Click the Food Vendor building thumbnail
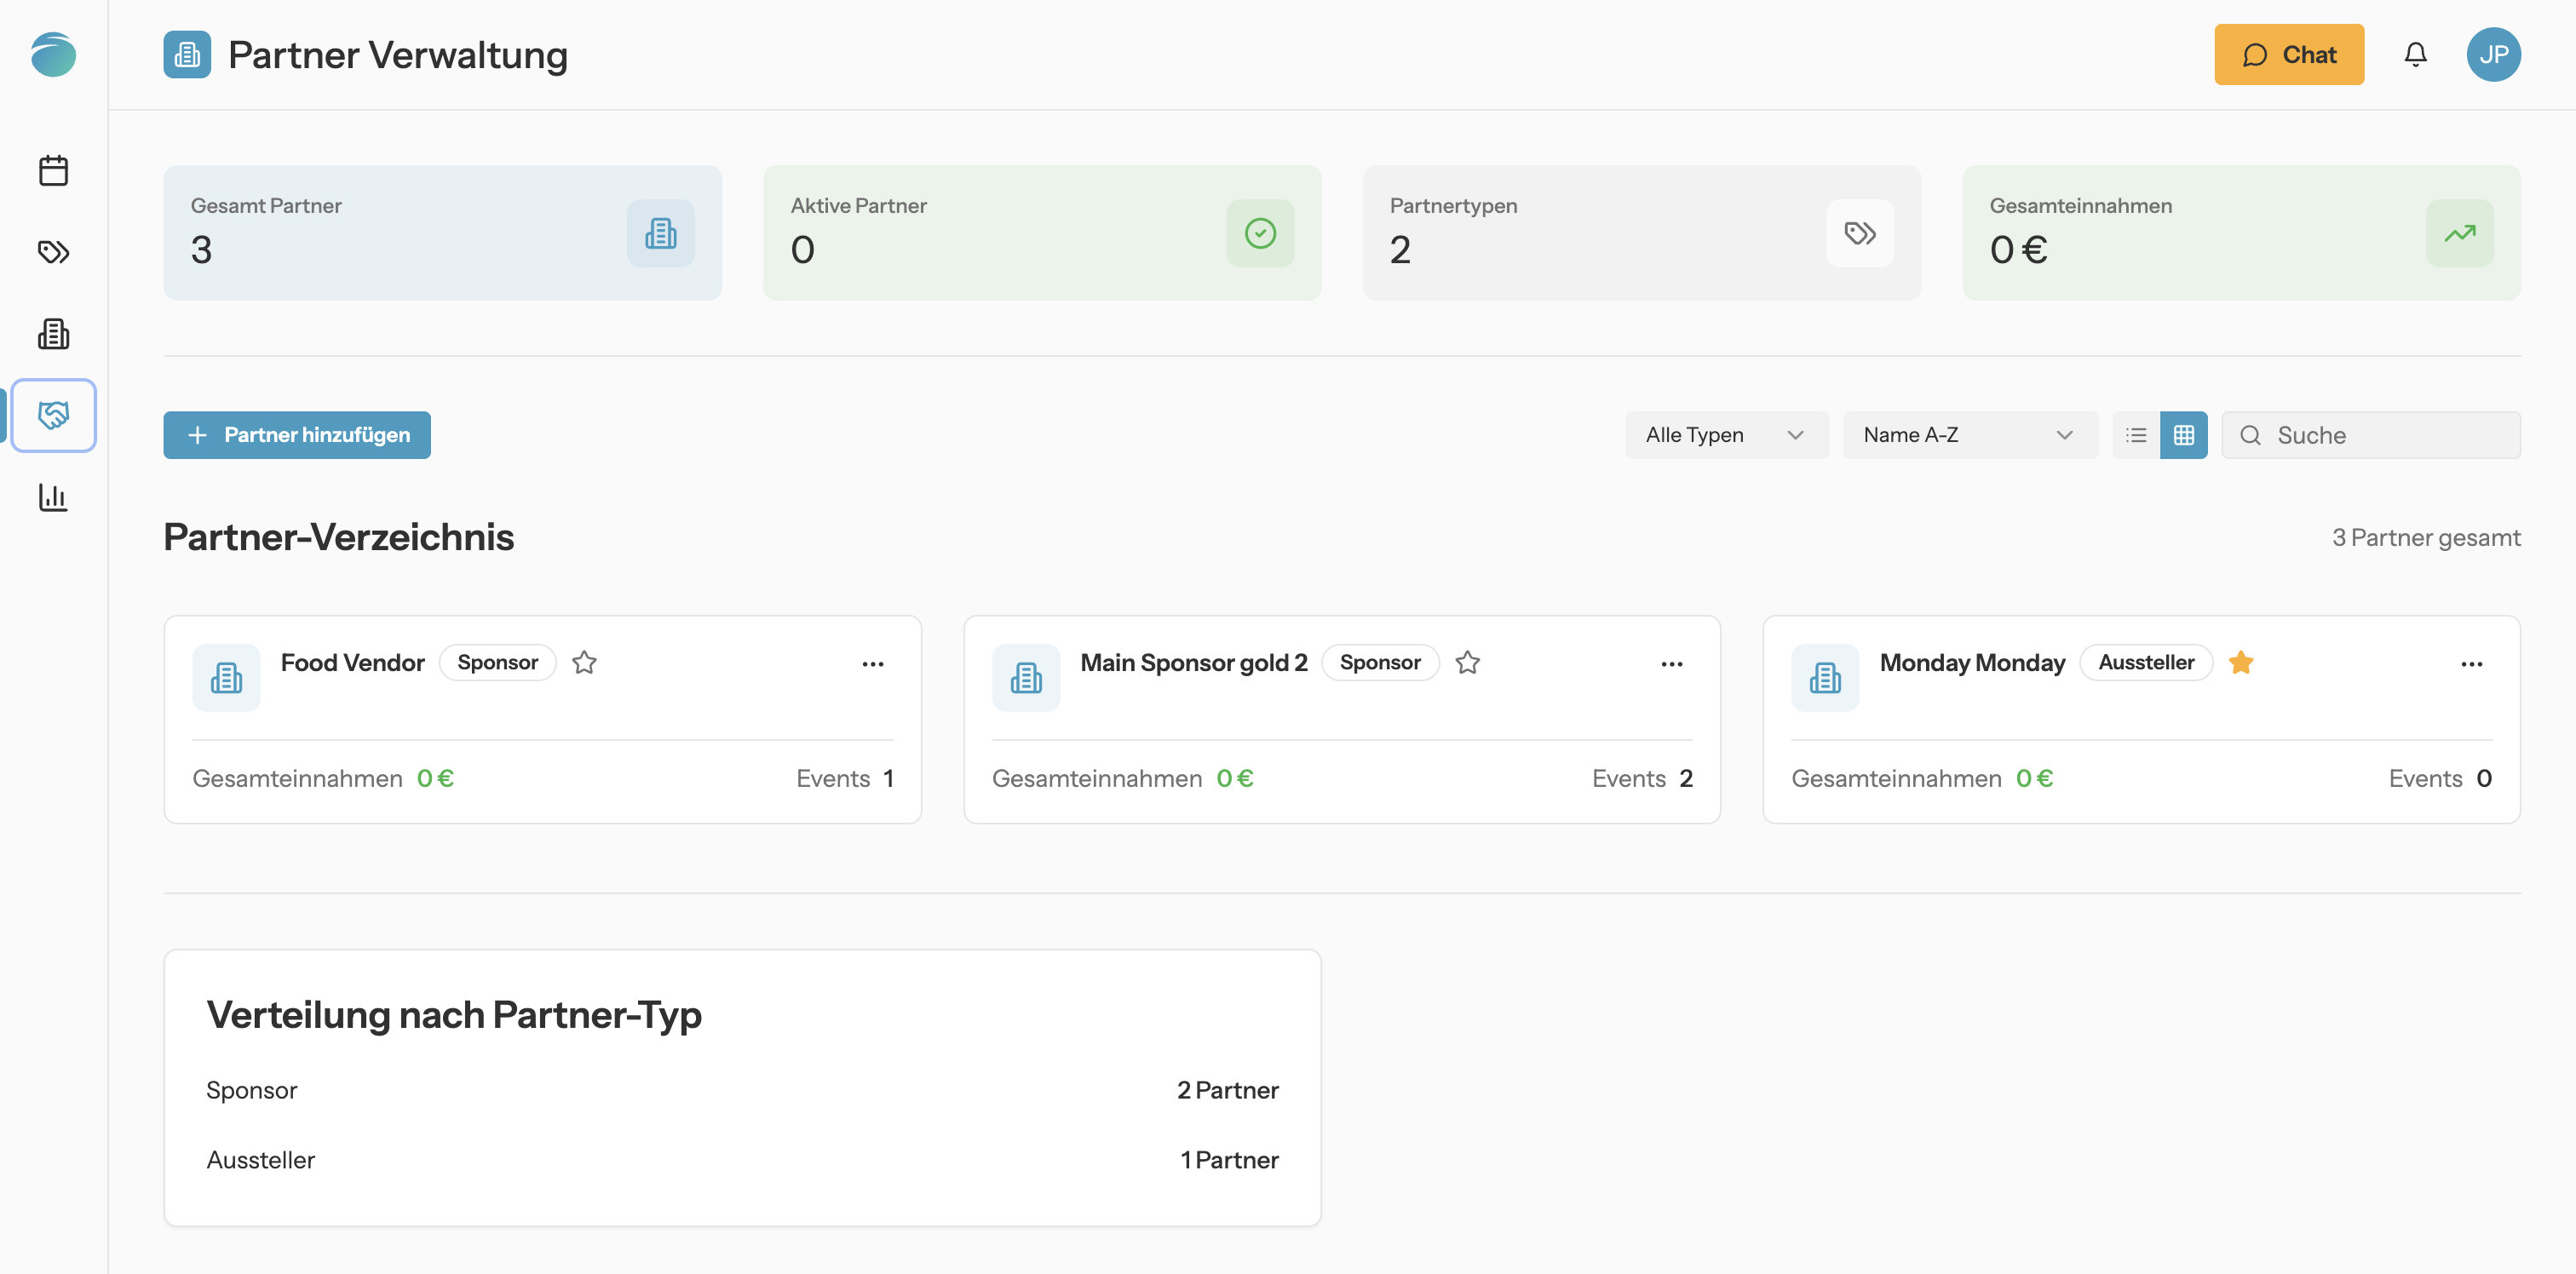Image resolution: width=2576 pixels, height=1274 pixels. pos(226,678)
